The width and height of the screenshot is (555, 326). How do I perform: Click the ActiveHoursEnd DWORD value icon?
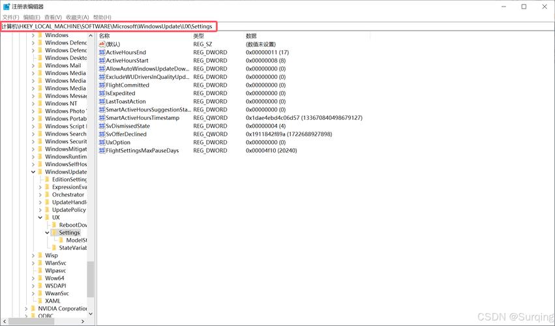click(102, 52)
